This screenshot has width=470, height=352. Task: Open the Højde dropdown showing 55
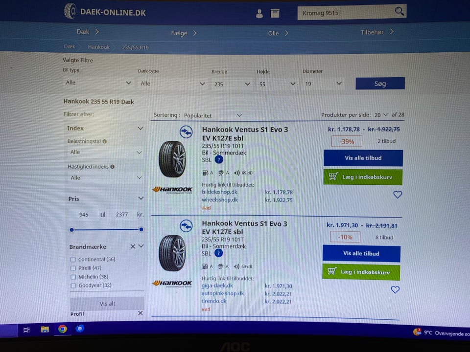(x=277, y=84)
